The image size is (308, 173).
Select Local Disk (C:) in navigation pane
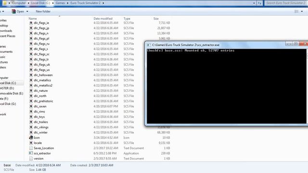(x=8, y=83)
